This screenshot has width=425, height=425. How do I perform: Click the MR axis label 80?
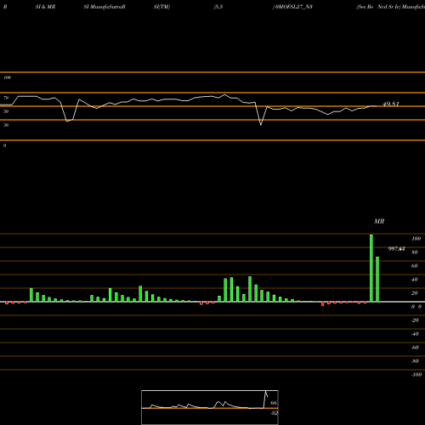415,252
